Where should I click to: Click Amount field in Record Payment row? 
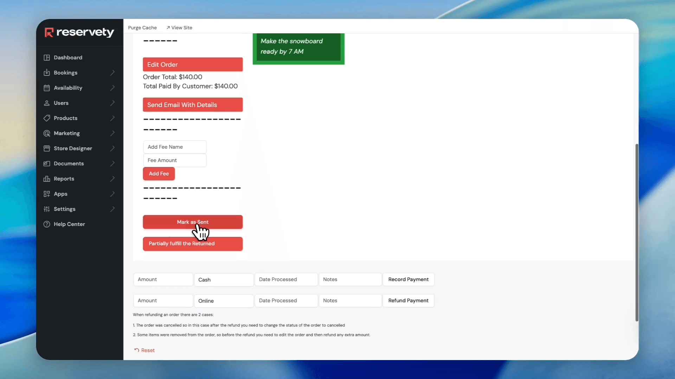coord(163,279)
